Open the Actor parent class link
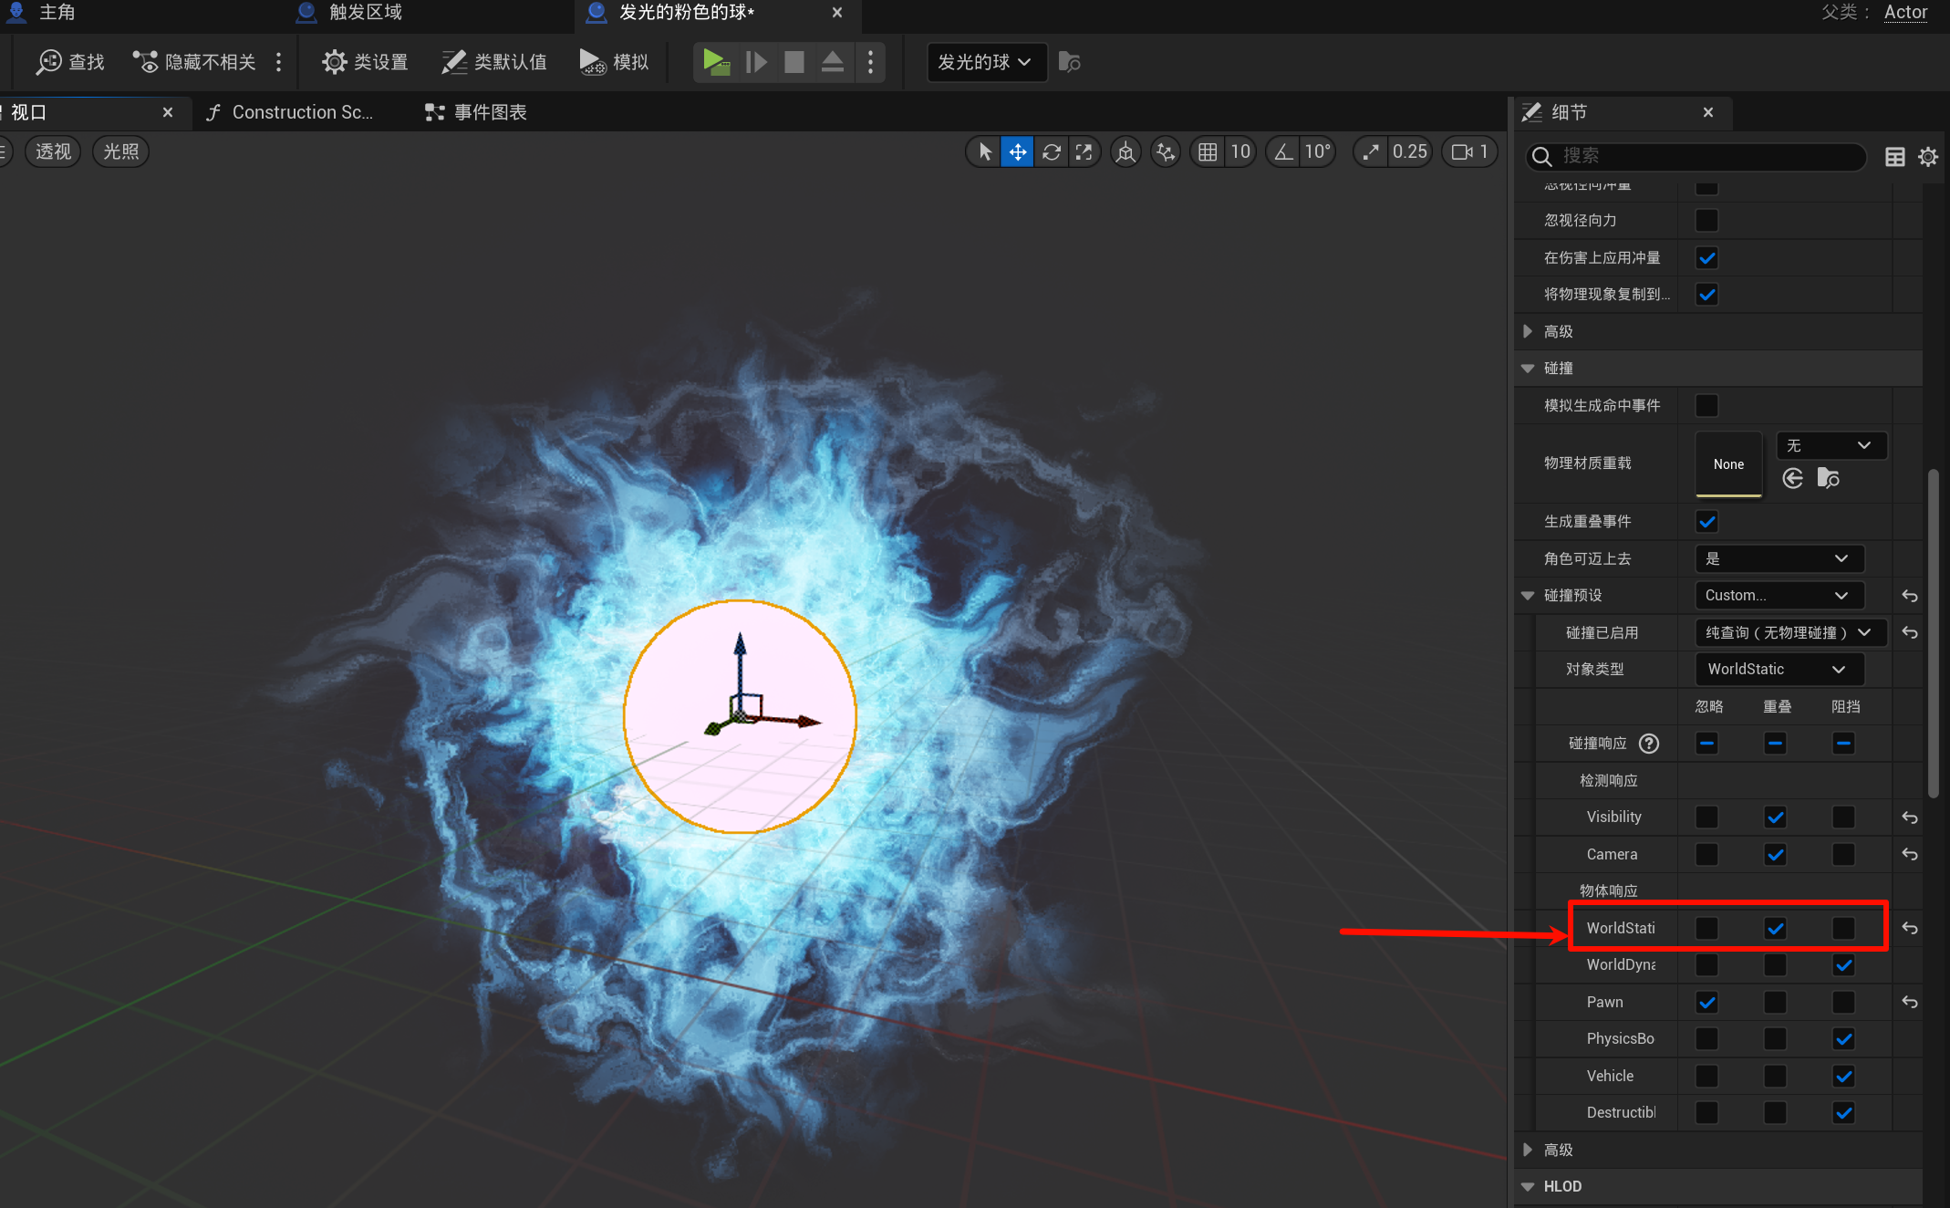This screenshot has height=1208, width=1950. (1905, 12)
